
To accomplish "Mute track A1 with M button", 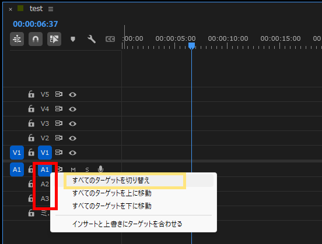I will point(73,169).
